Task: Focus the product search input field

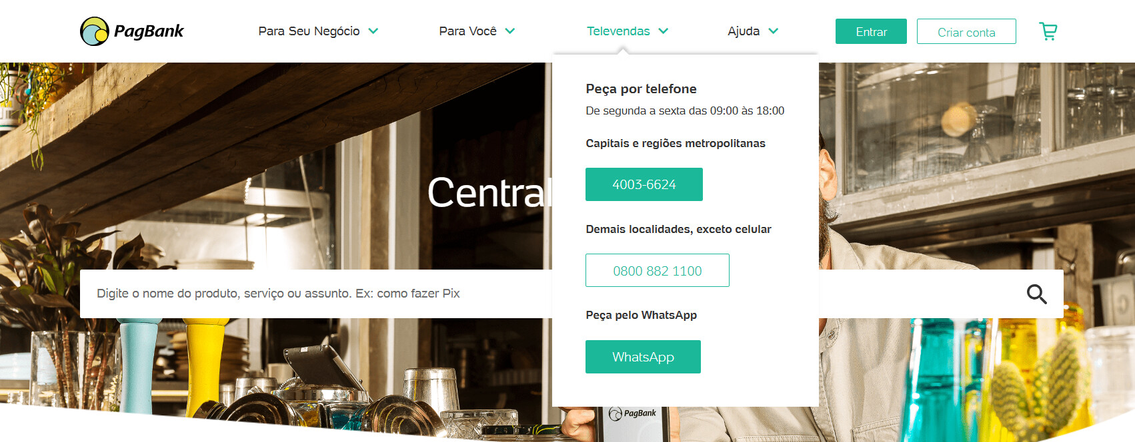Action: tap(316, 294)
